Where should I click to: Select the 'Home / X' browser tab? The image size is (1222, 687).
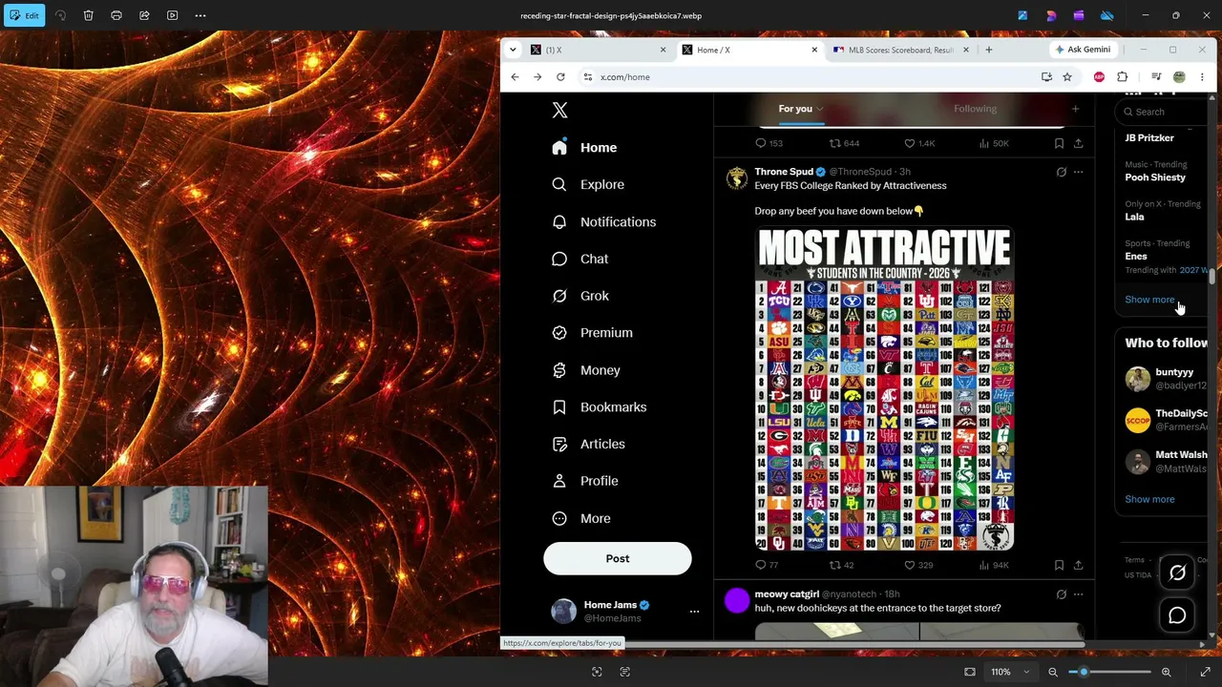point(749,50)
